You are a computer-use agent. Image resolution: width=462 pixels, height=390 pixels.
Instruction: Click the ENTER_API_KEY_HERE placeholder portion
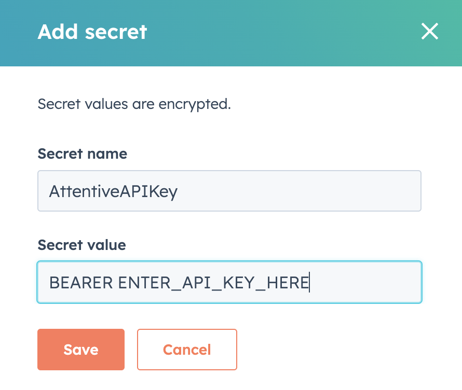(x=213, y=283)
